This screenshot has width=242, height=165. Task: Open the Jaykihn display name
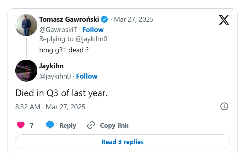[51, 66]
